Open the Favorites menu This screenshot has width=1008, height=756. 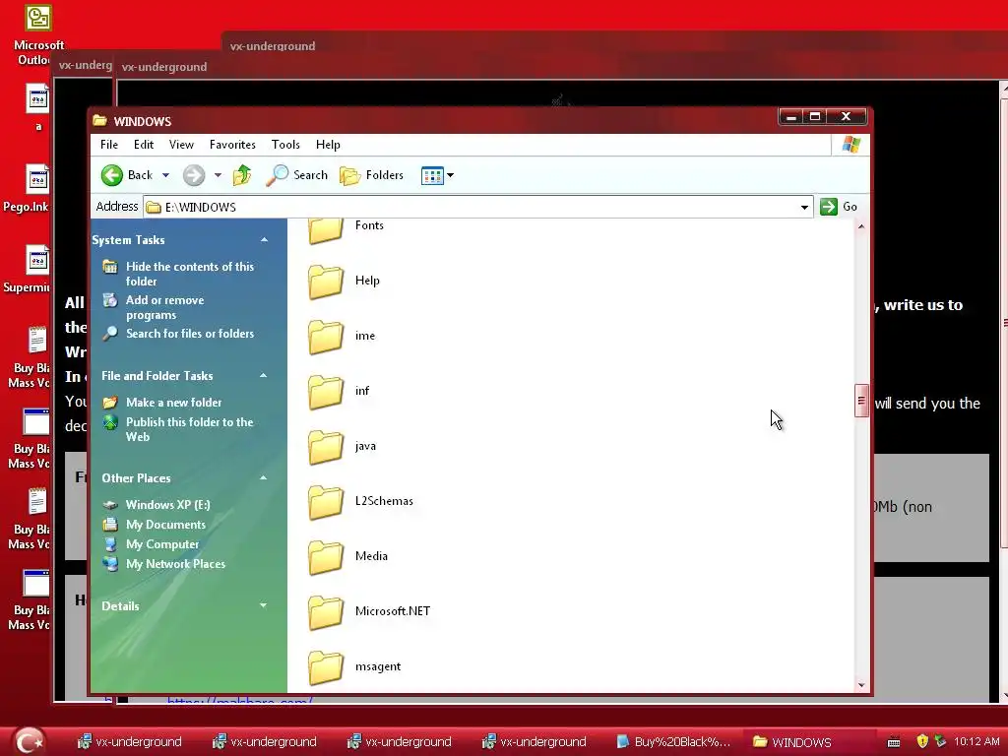[232, 145]
